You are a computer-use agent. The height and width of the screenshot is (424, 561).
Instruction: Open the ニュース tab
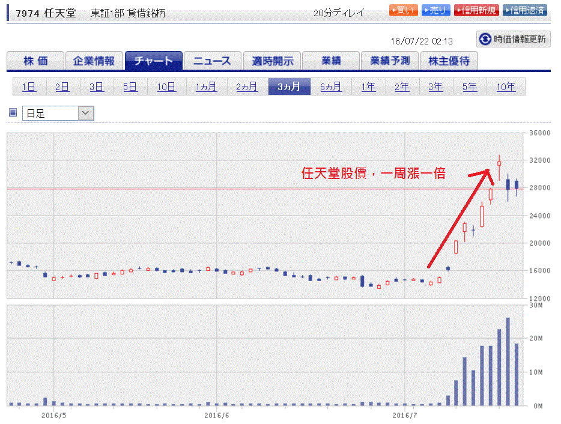(x=213, y=61)
